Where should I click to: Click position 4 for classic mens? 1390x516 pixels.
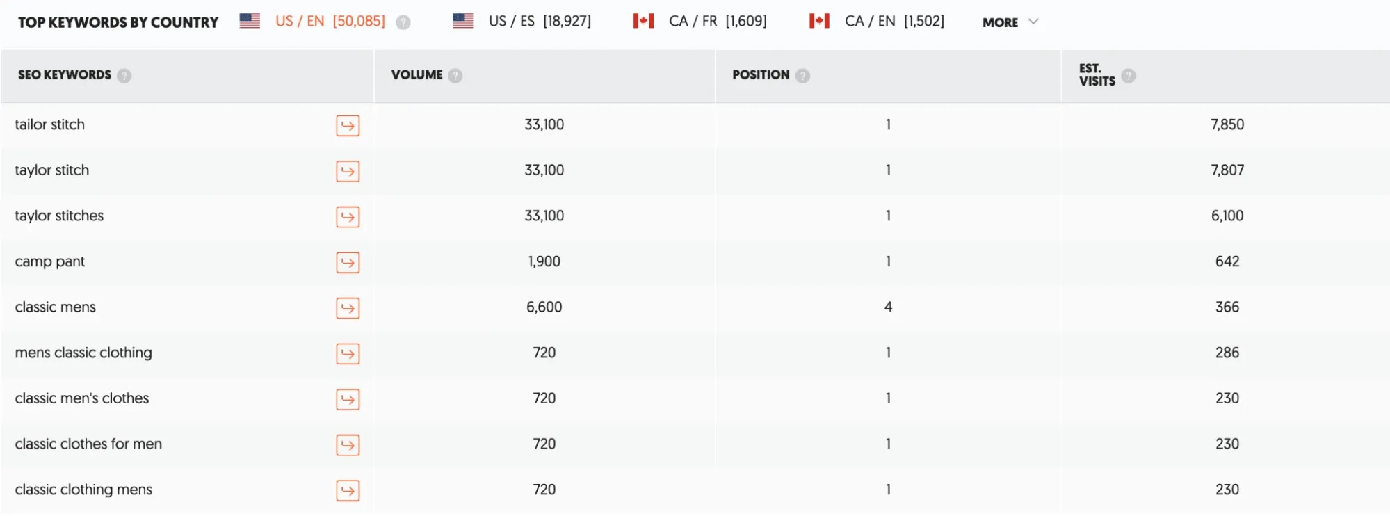coord(888,307)
